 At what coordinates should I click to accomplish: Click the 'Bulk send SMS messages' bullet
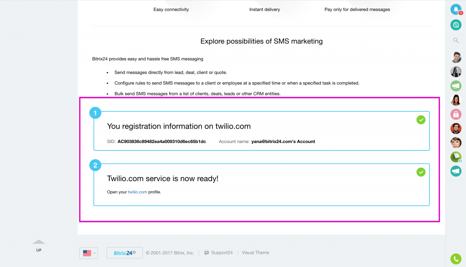click(x=198, y=94)
